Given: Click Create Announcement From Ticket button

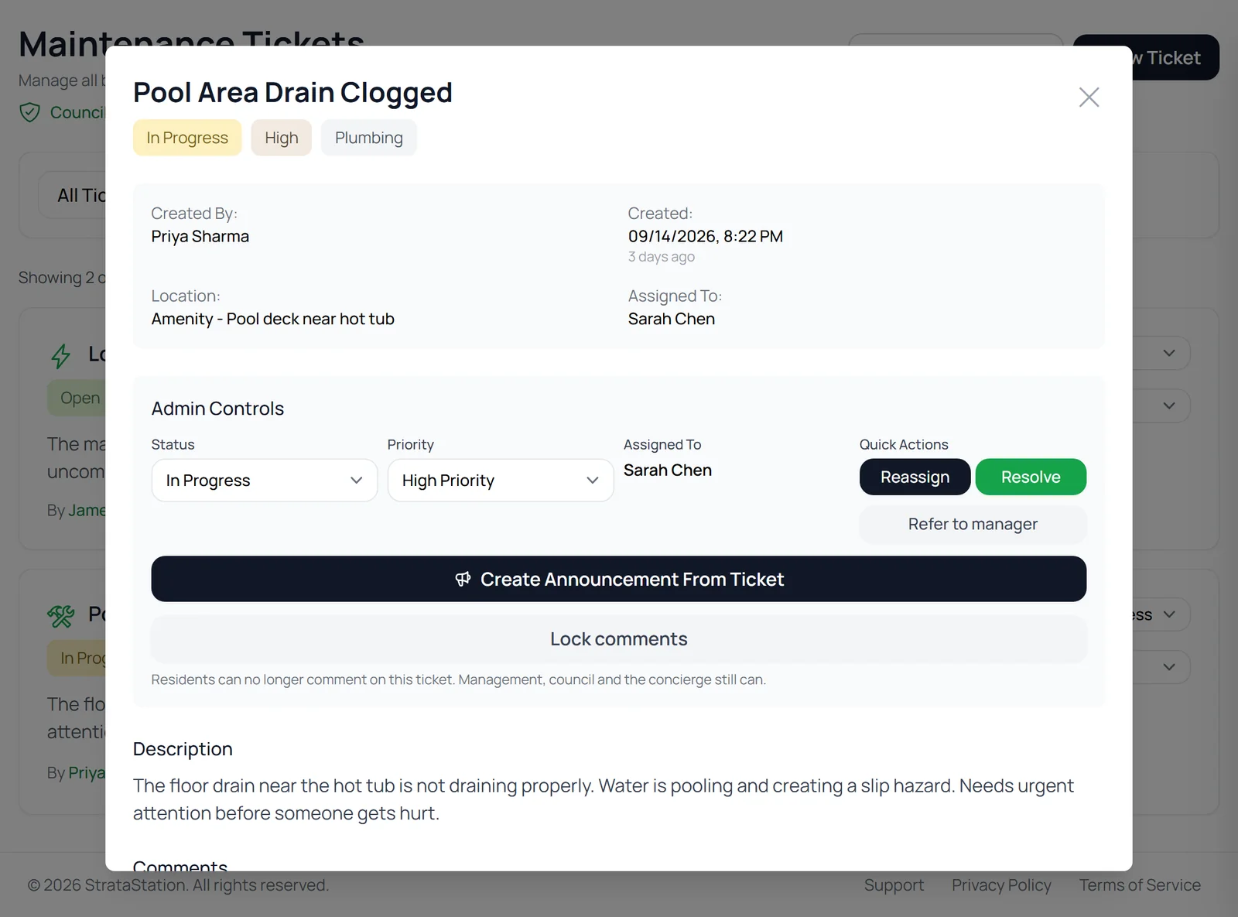Looking at the screenshot, I should 619,579.
